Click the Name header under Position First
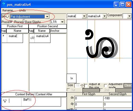 (x=17, y=31)
